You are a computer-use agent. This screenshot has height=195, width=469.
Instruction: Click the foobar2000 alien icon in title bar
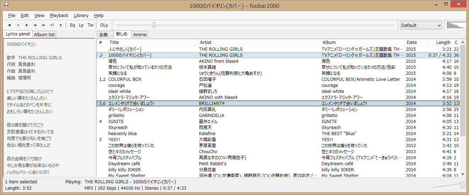[7, 5]
